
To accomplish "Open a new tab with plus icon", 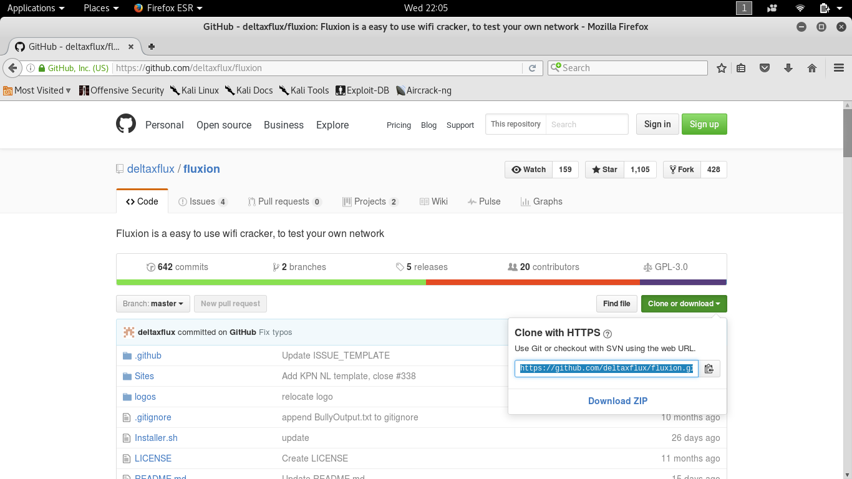I will tap(151, 47).
